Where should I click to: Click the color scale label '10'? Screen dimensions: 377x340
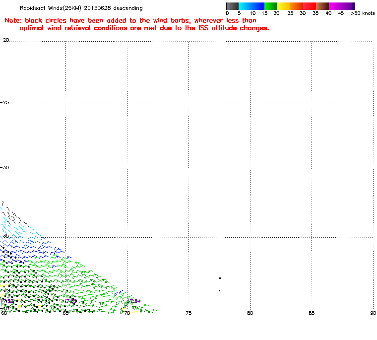pos(252,13)
